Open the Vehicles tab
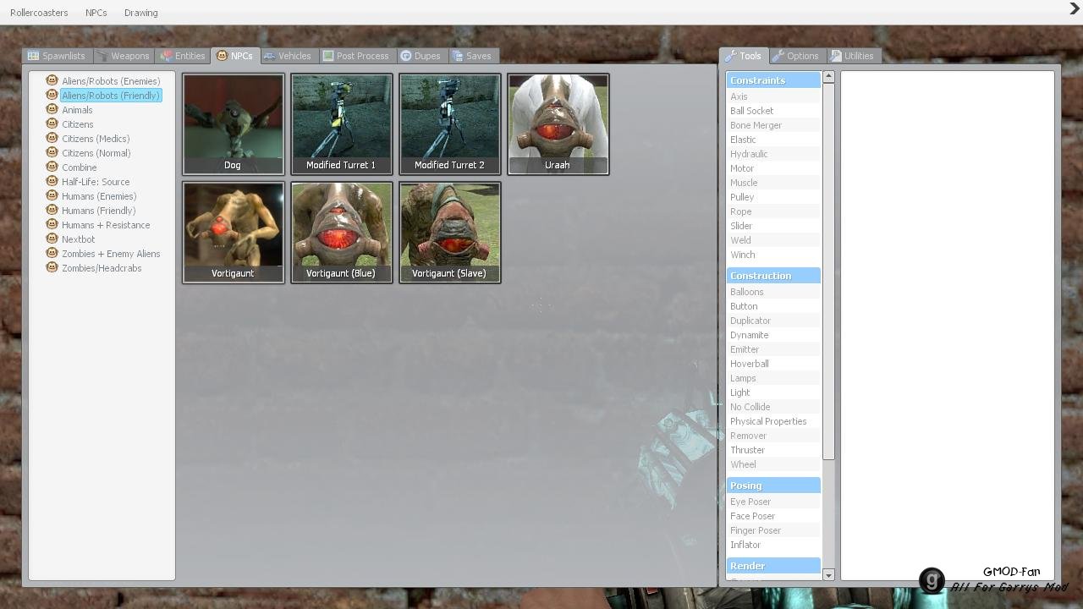Viewport: 1083px width, 609px height. point(288,56)
